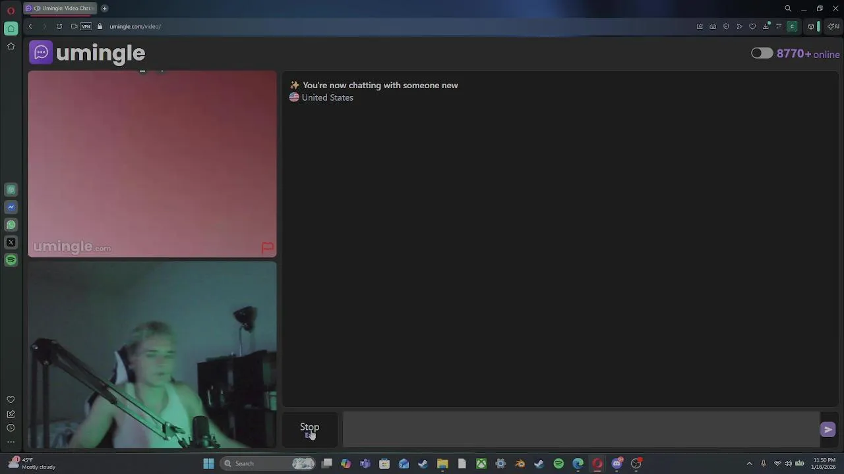Viewport: 844px width, 474px height.
Task: Open the Opera menu logo
Action: pyautogui.click(x=11, y=9)
